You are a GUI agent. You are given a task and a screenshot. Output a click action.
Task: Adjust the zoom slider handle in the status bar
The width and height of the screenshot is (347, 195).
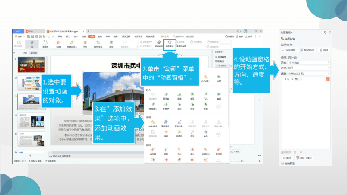(242, 161)
